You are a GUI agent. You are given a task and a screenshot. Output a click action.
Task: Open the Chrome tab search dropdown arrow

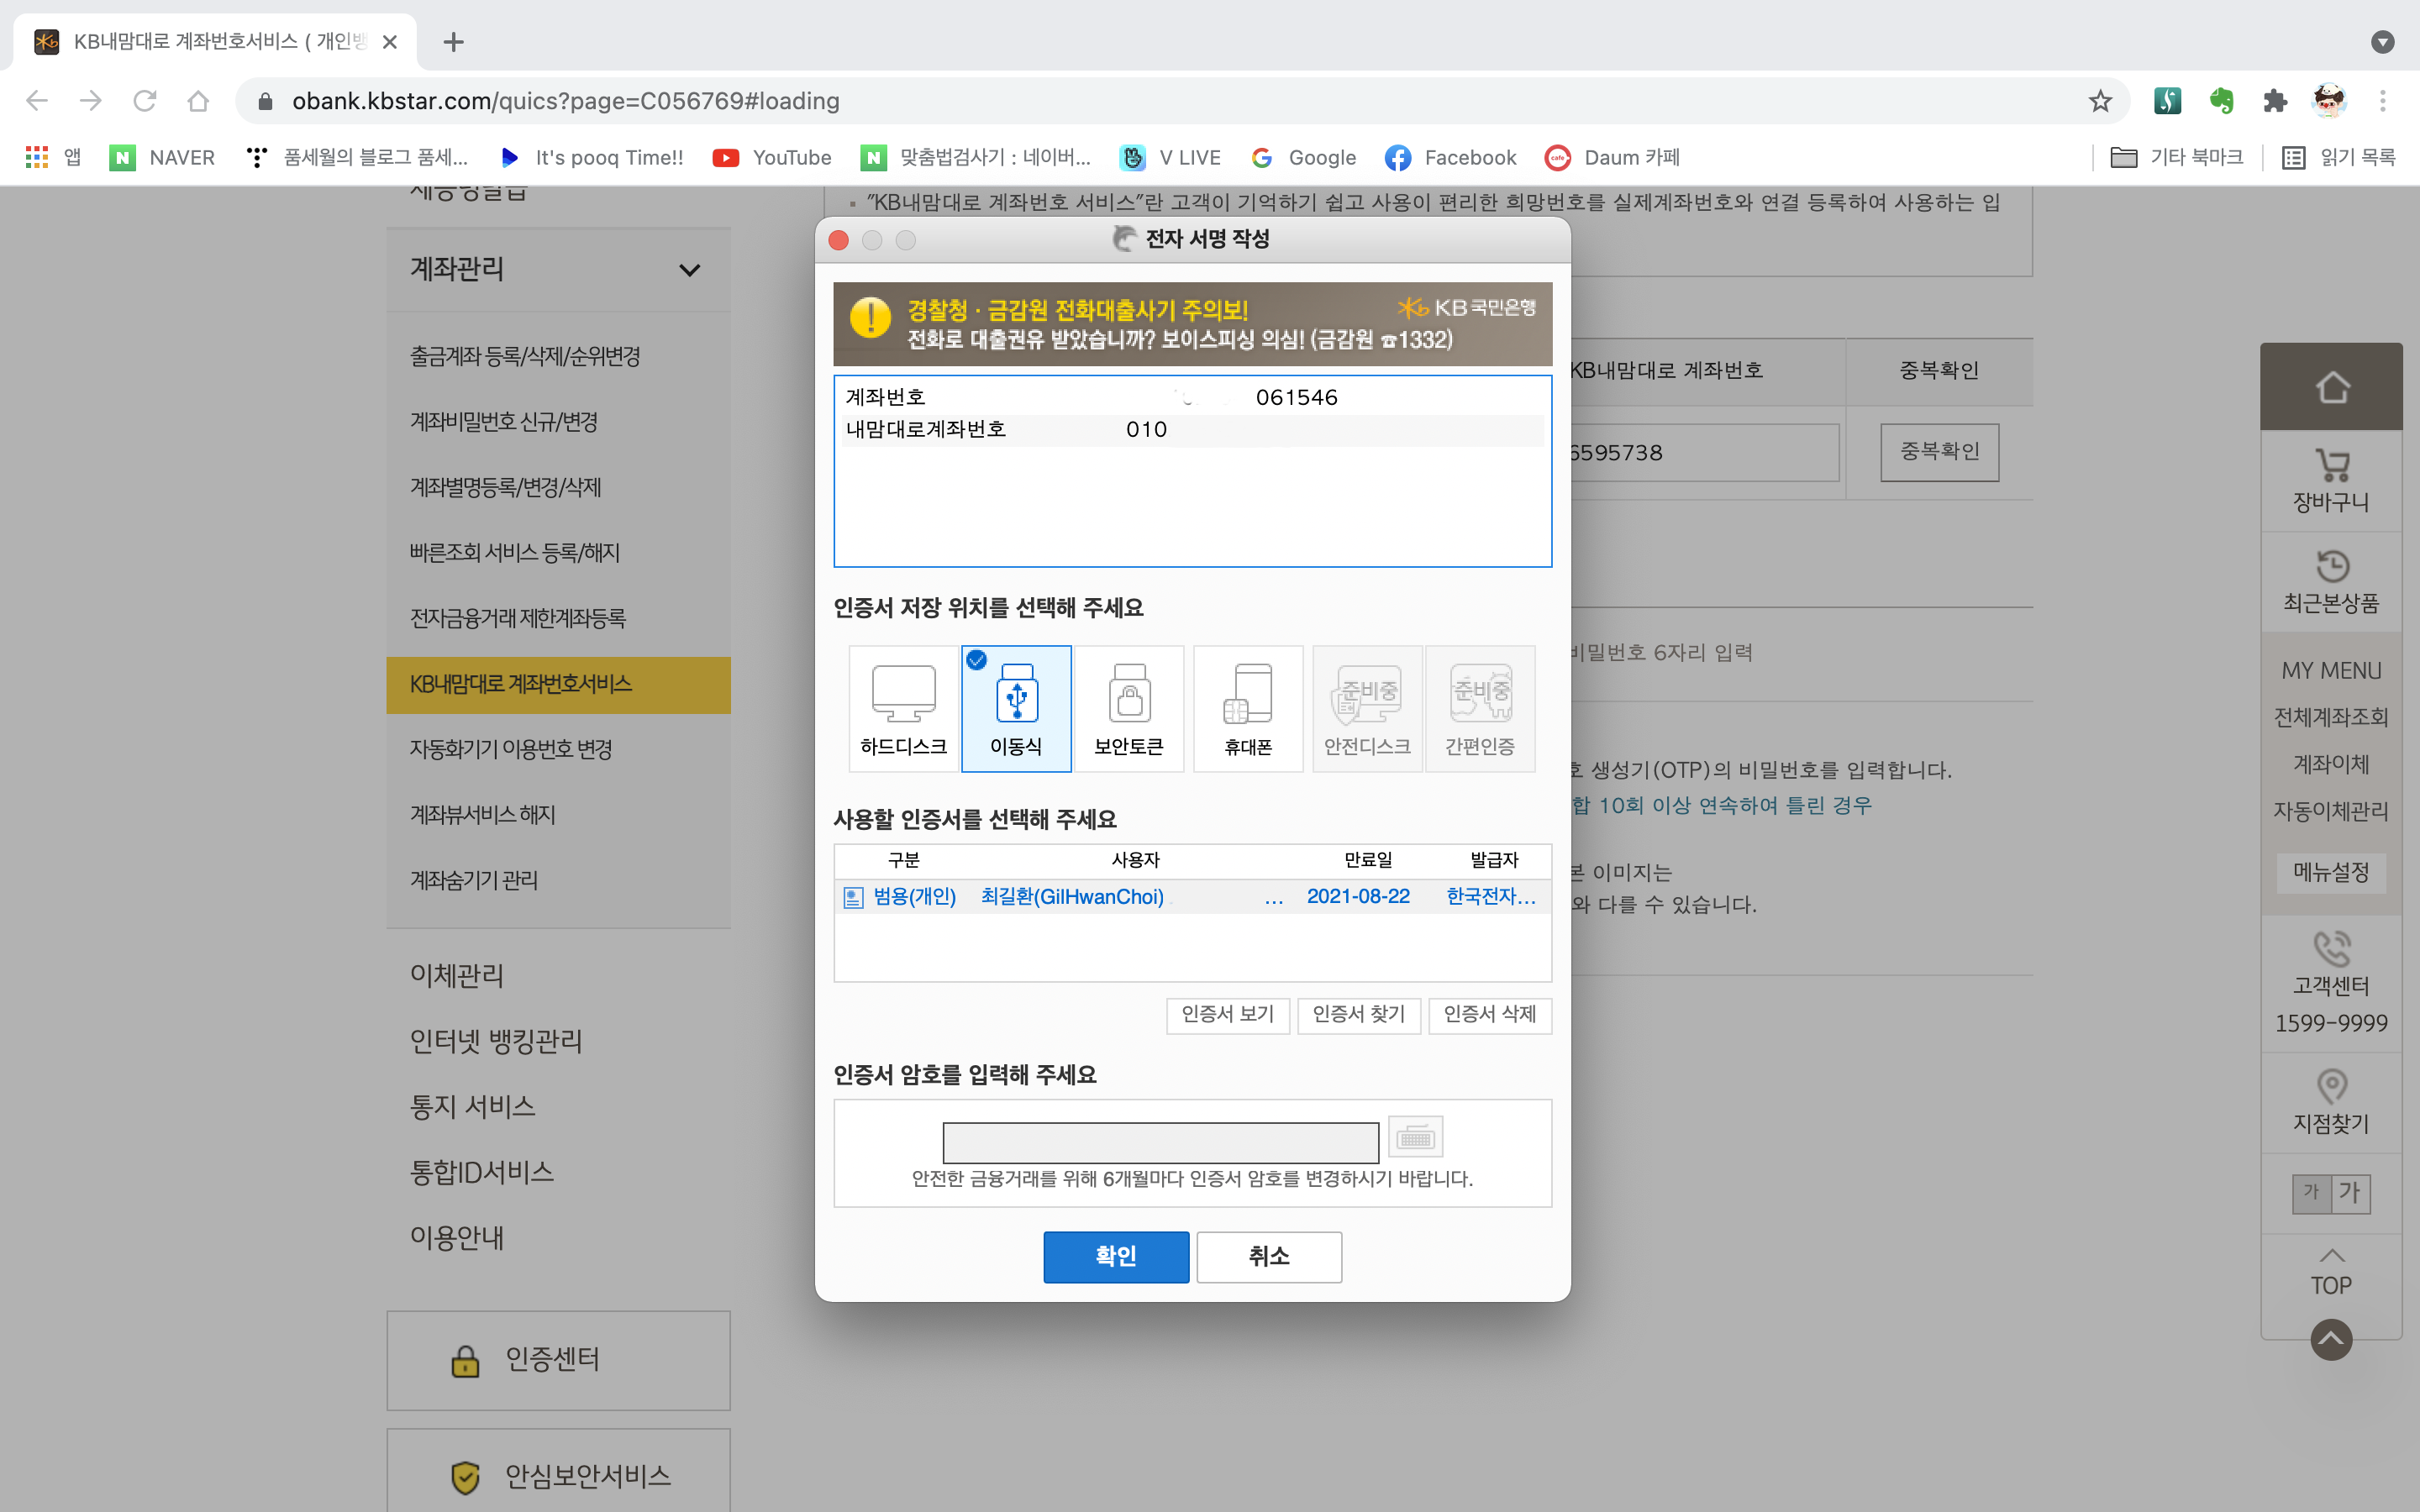(x=2382, y=42)
